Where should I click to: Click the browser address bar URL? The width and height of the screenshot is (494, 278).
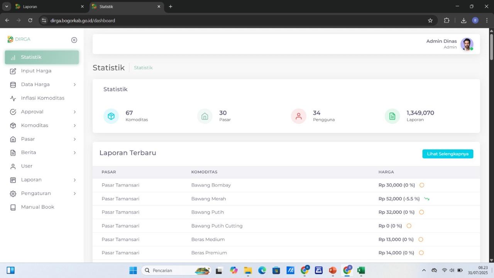pos(83,20)
